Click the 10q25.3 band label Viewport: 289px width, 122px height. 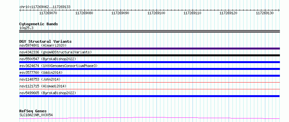[26, 28]
